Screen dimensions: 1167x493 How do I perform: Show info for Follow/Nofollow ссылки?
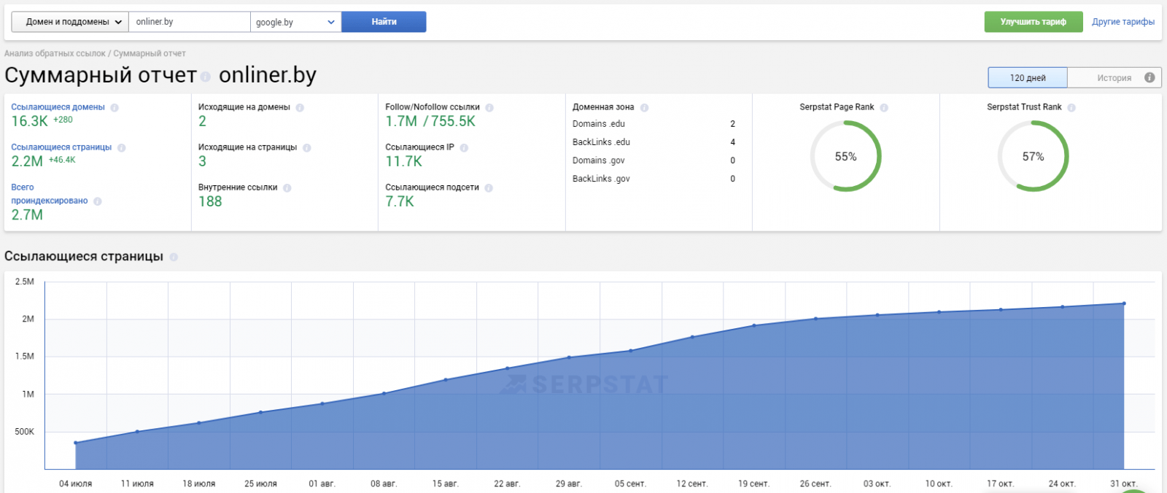click(x=489, y=107)
